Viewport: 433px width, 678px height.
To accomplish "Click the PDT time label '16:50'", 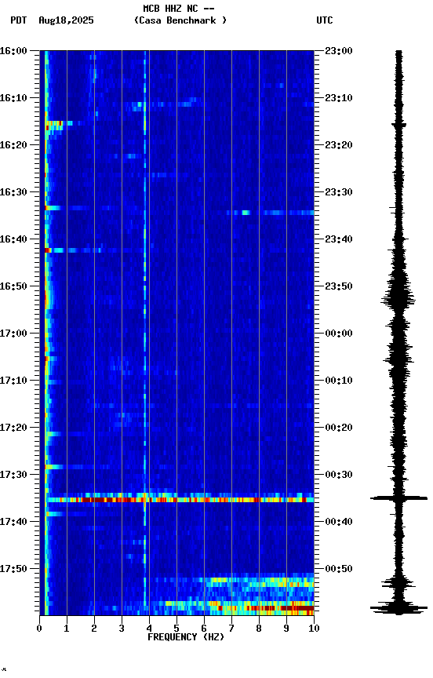I will (13, 286).
